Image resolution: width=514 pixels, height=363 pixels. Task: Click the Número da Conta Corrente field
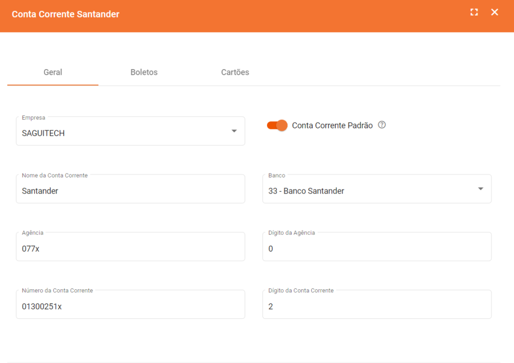coord(131,306)
